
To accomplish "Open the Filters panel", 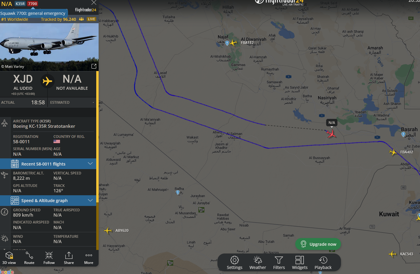I will (279, 263).
